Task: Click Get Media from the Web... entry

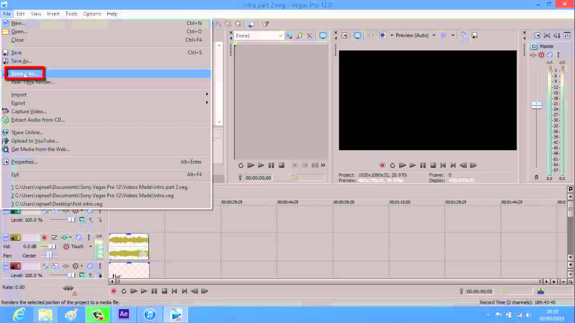Action: 40,149
